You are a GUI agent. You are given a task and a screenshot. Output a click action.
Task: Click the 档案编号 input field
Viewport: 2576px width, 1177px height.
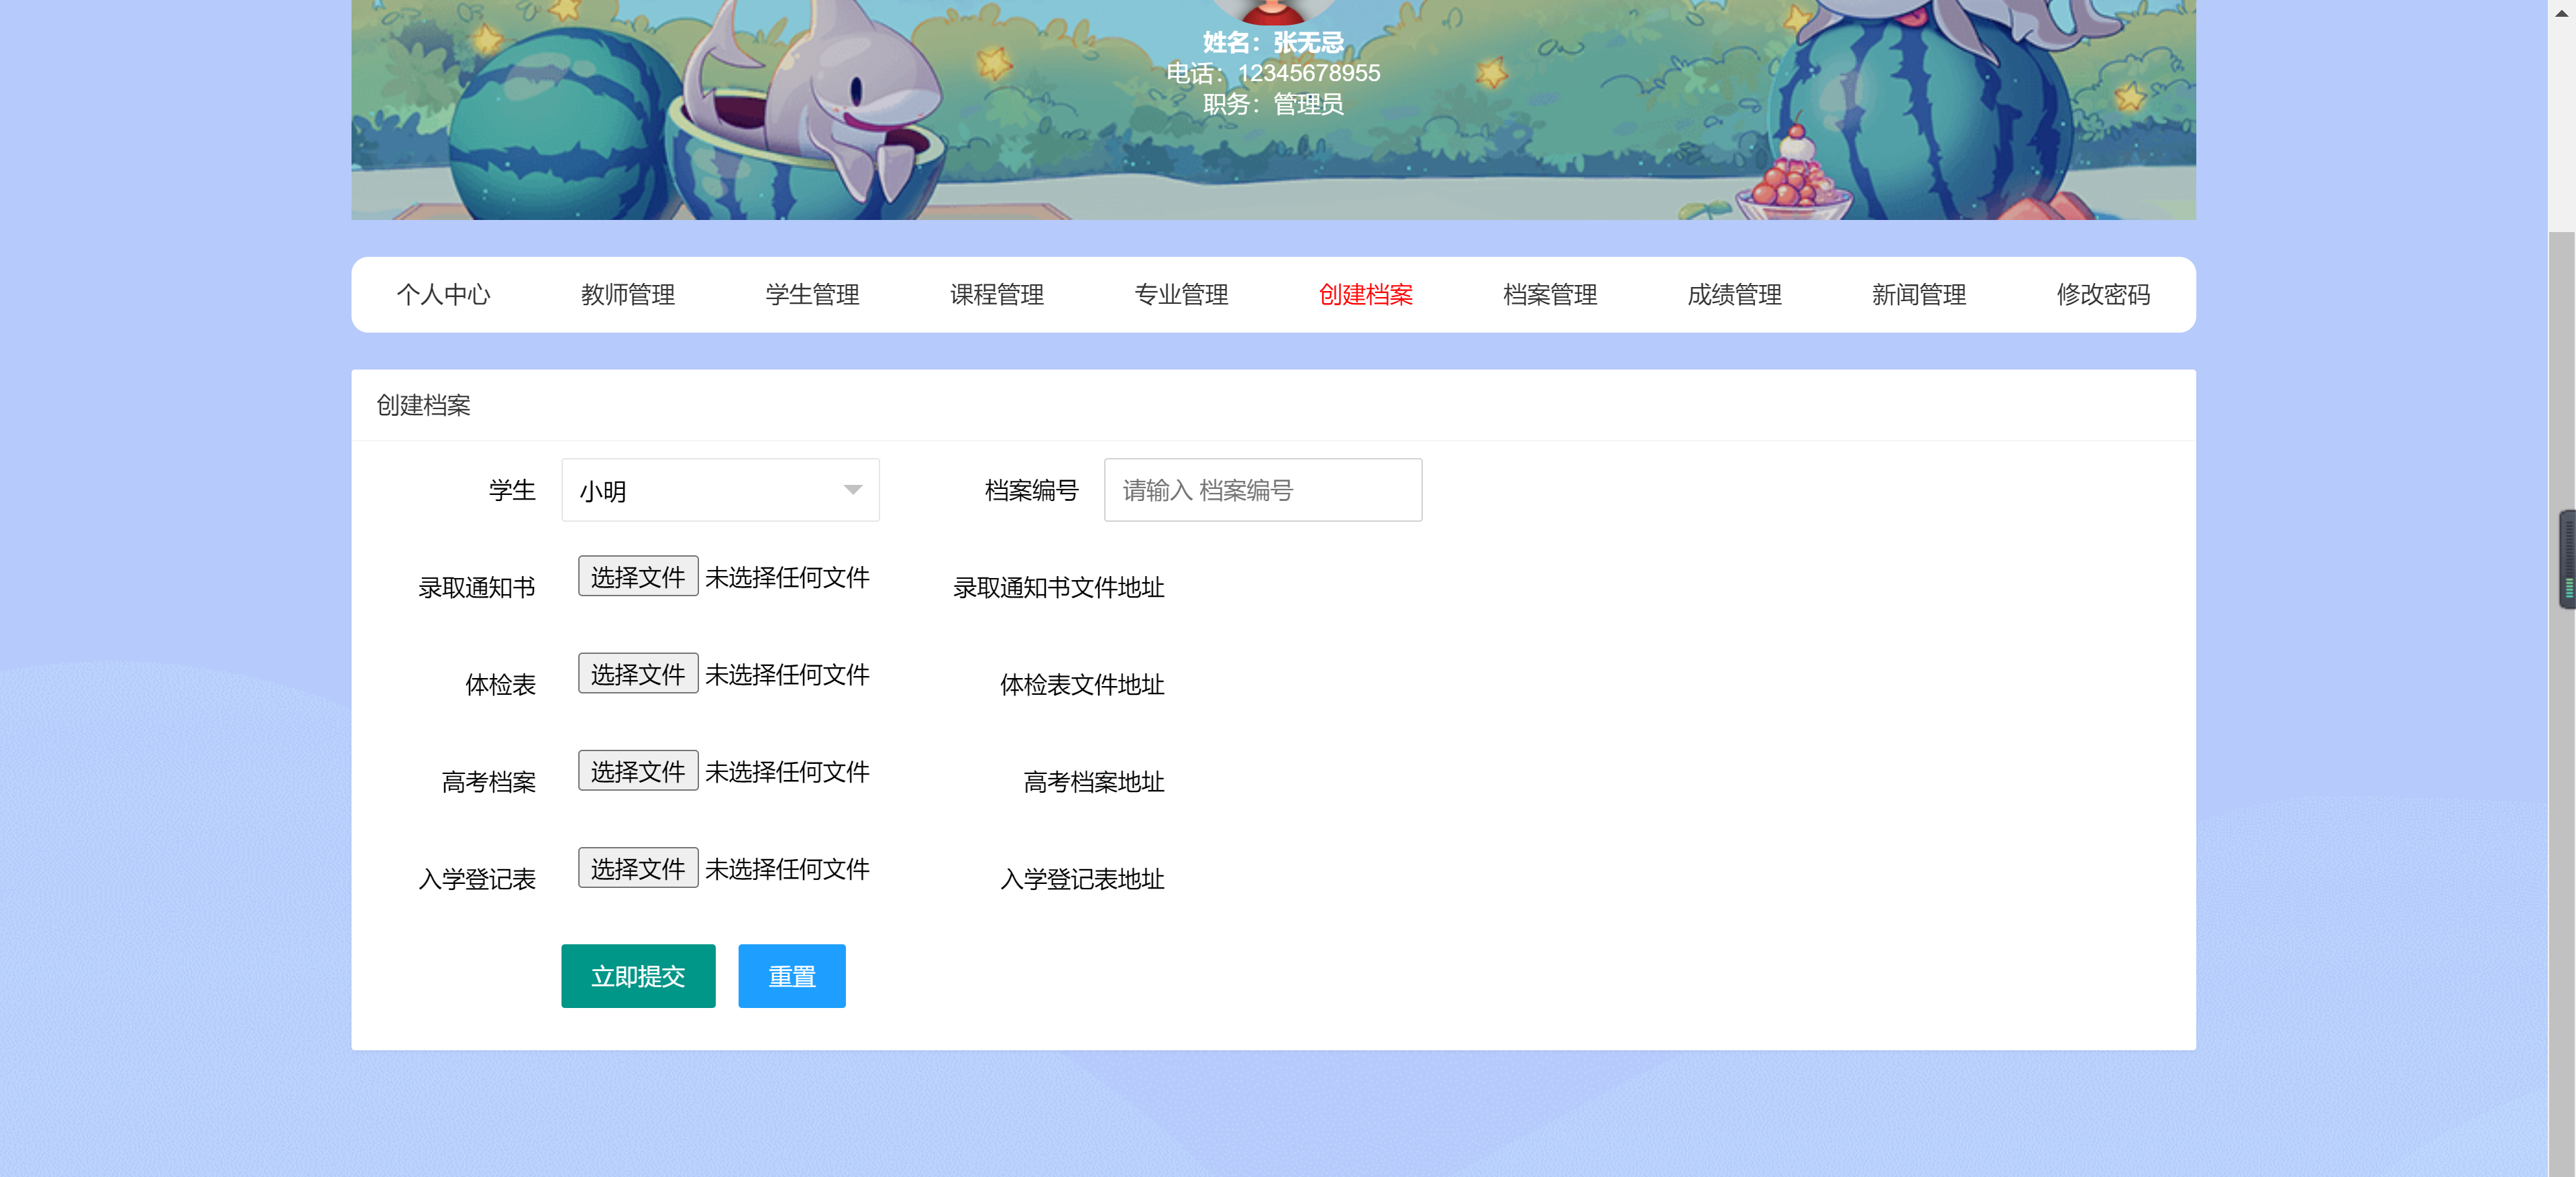(1262, 490)
